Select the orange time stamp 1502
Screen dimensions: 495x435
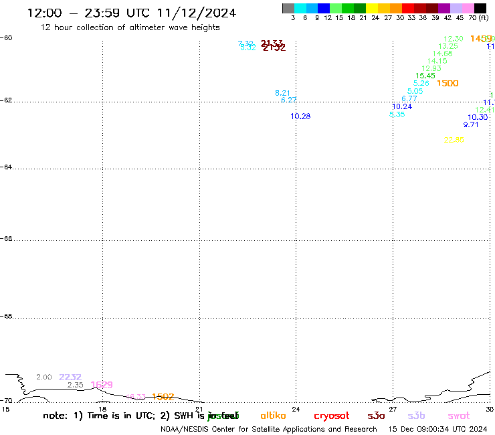pos(163,397)
